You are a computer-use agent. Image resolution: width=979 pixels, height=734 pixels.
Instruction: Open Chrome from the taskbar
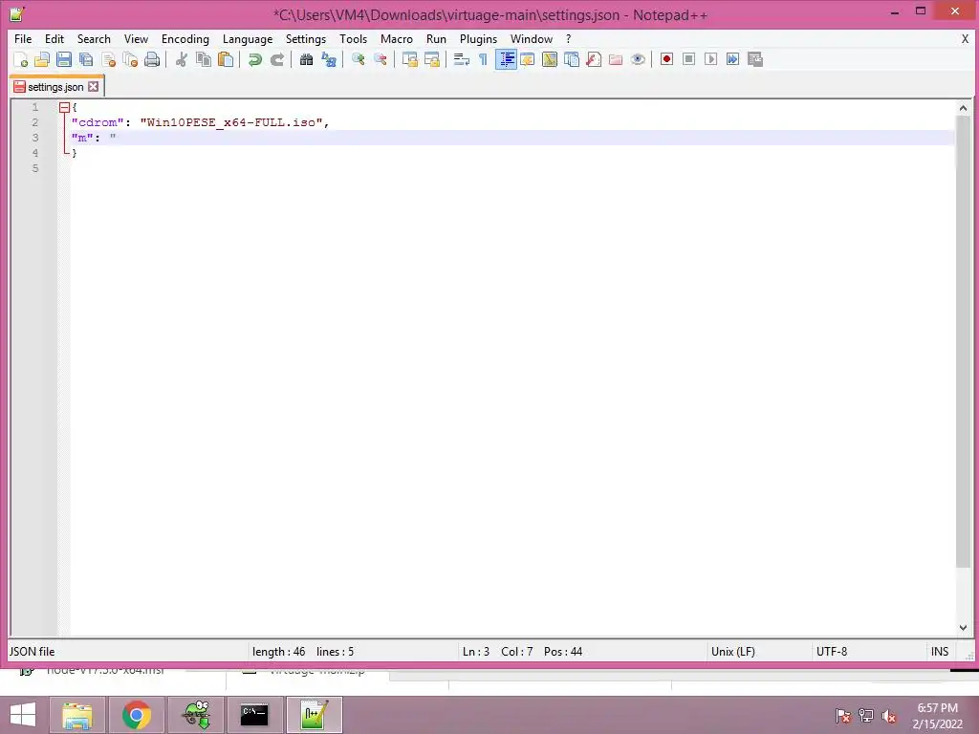[136, 715]
